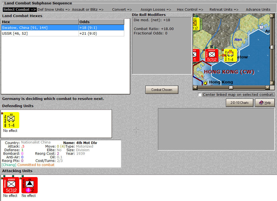
Task: Click the Odds column header
Action: (x=101, y=22)
